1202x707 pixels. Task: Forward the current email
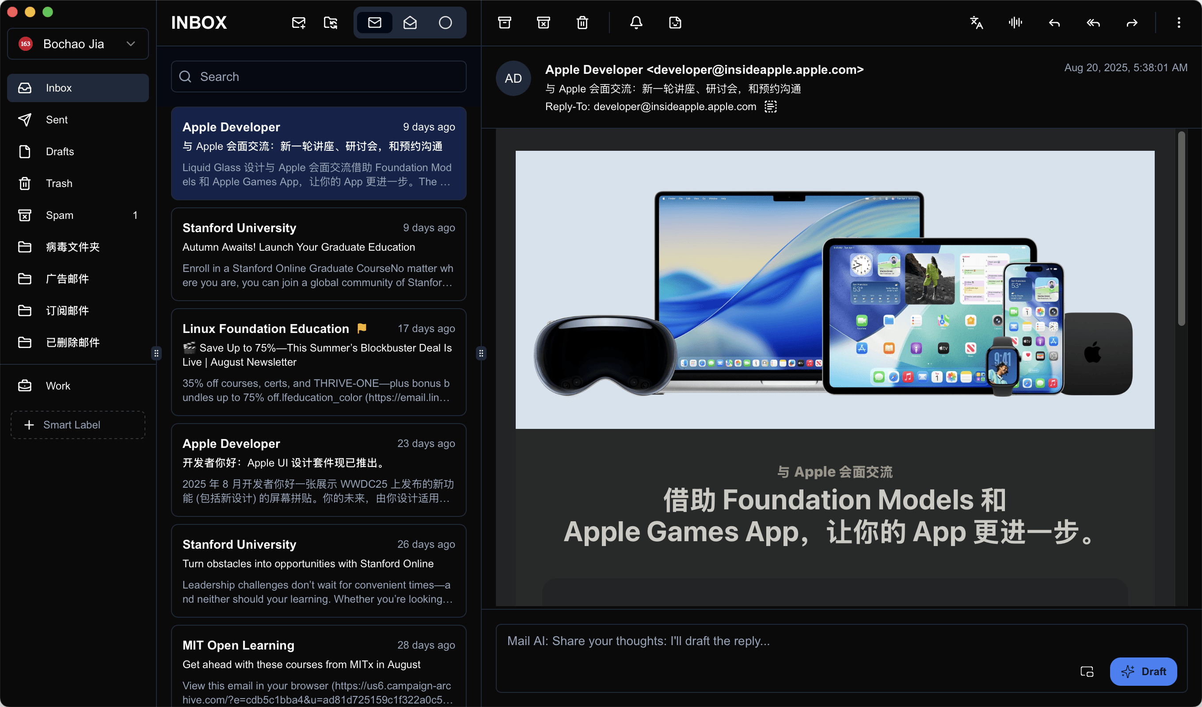(1132, 23)
